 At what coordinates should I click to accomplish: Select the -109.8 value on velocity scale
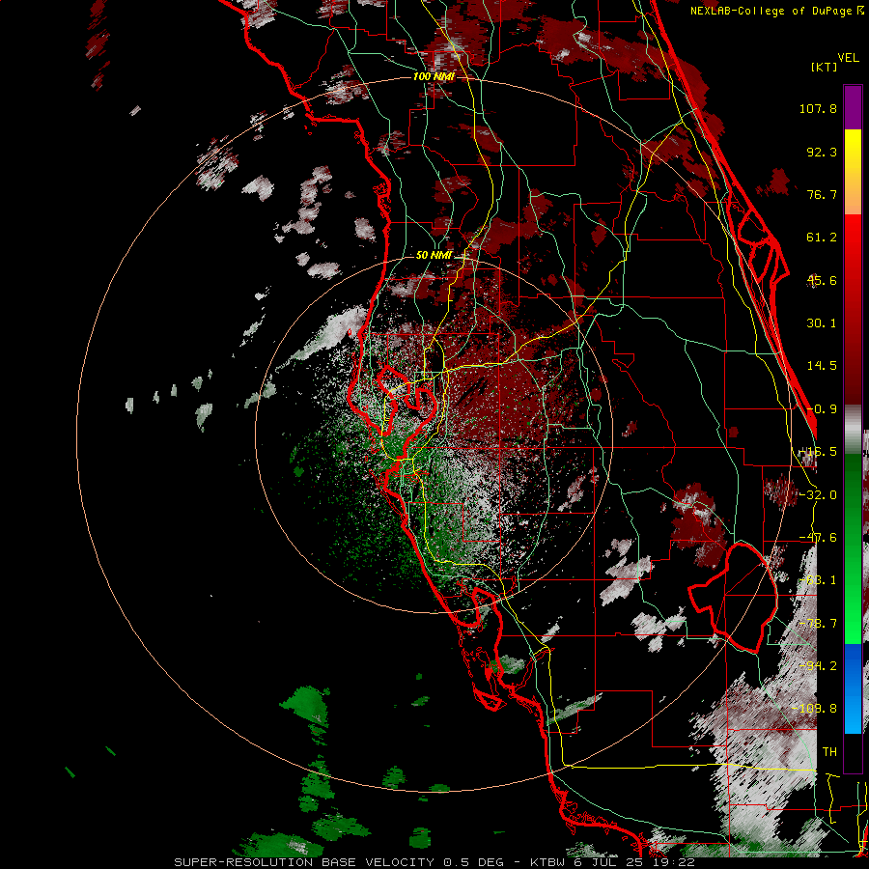(814, 709)
